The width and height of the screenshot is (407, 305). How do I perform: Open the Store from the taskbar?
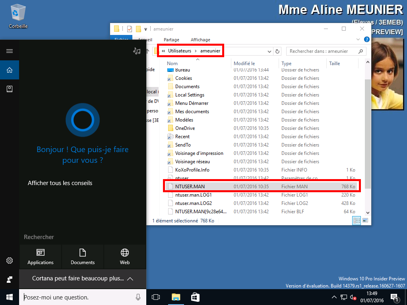coord(195,297)
